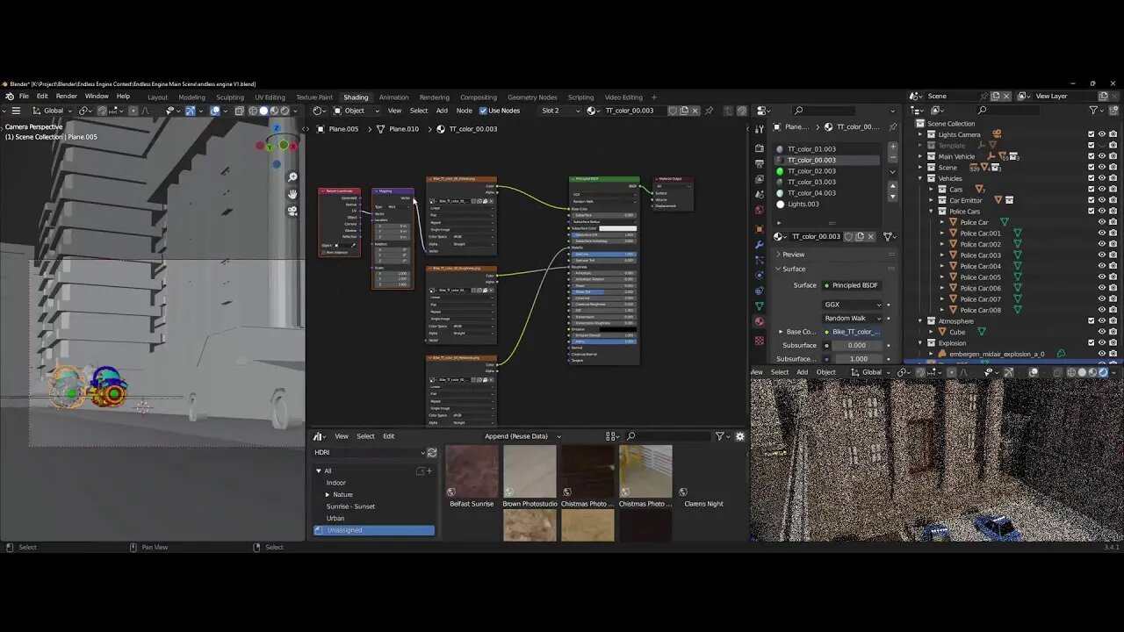The width and height of the screenshot is (1124, 632).
Task: Open the Render properties tab icon
Action: click(x=760, y=148)
